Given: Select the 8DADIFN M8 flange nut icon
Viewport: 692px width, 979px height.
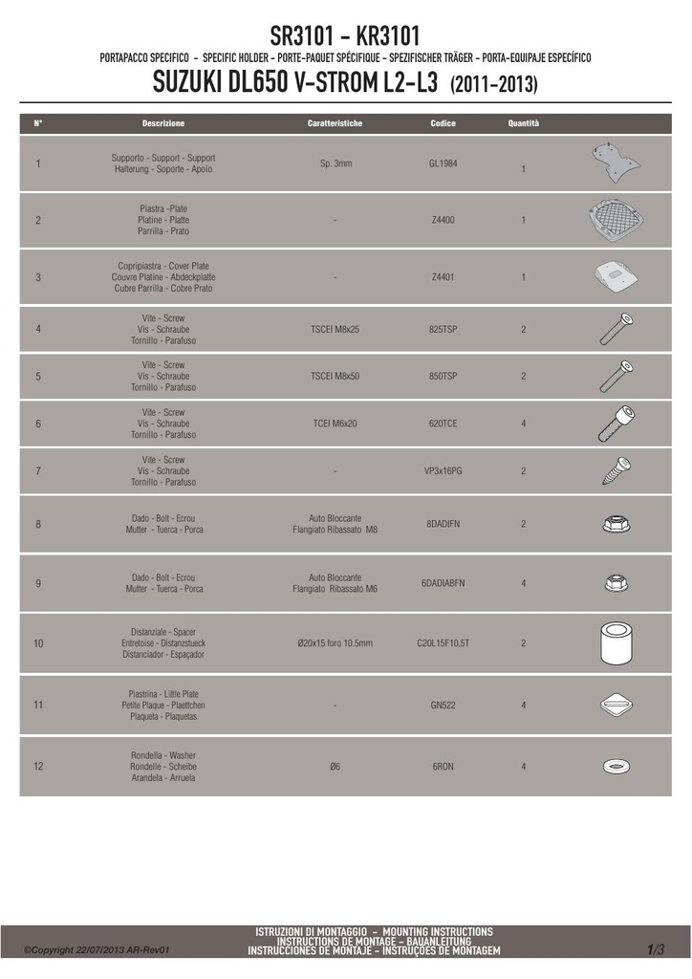Looking at the screenshot, I should pos(616,524).
